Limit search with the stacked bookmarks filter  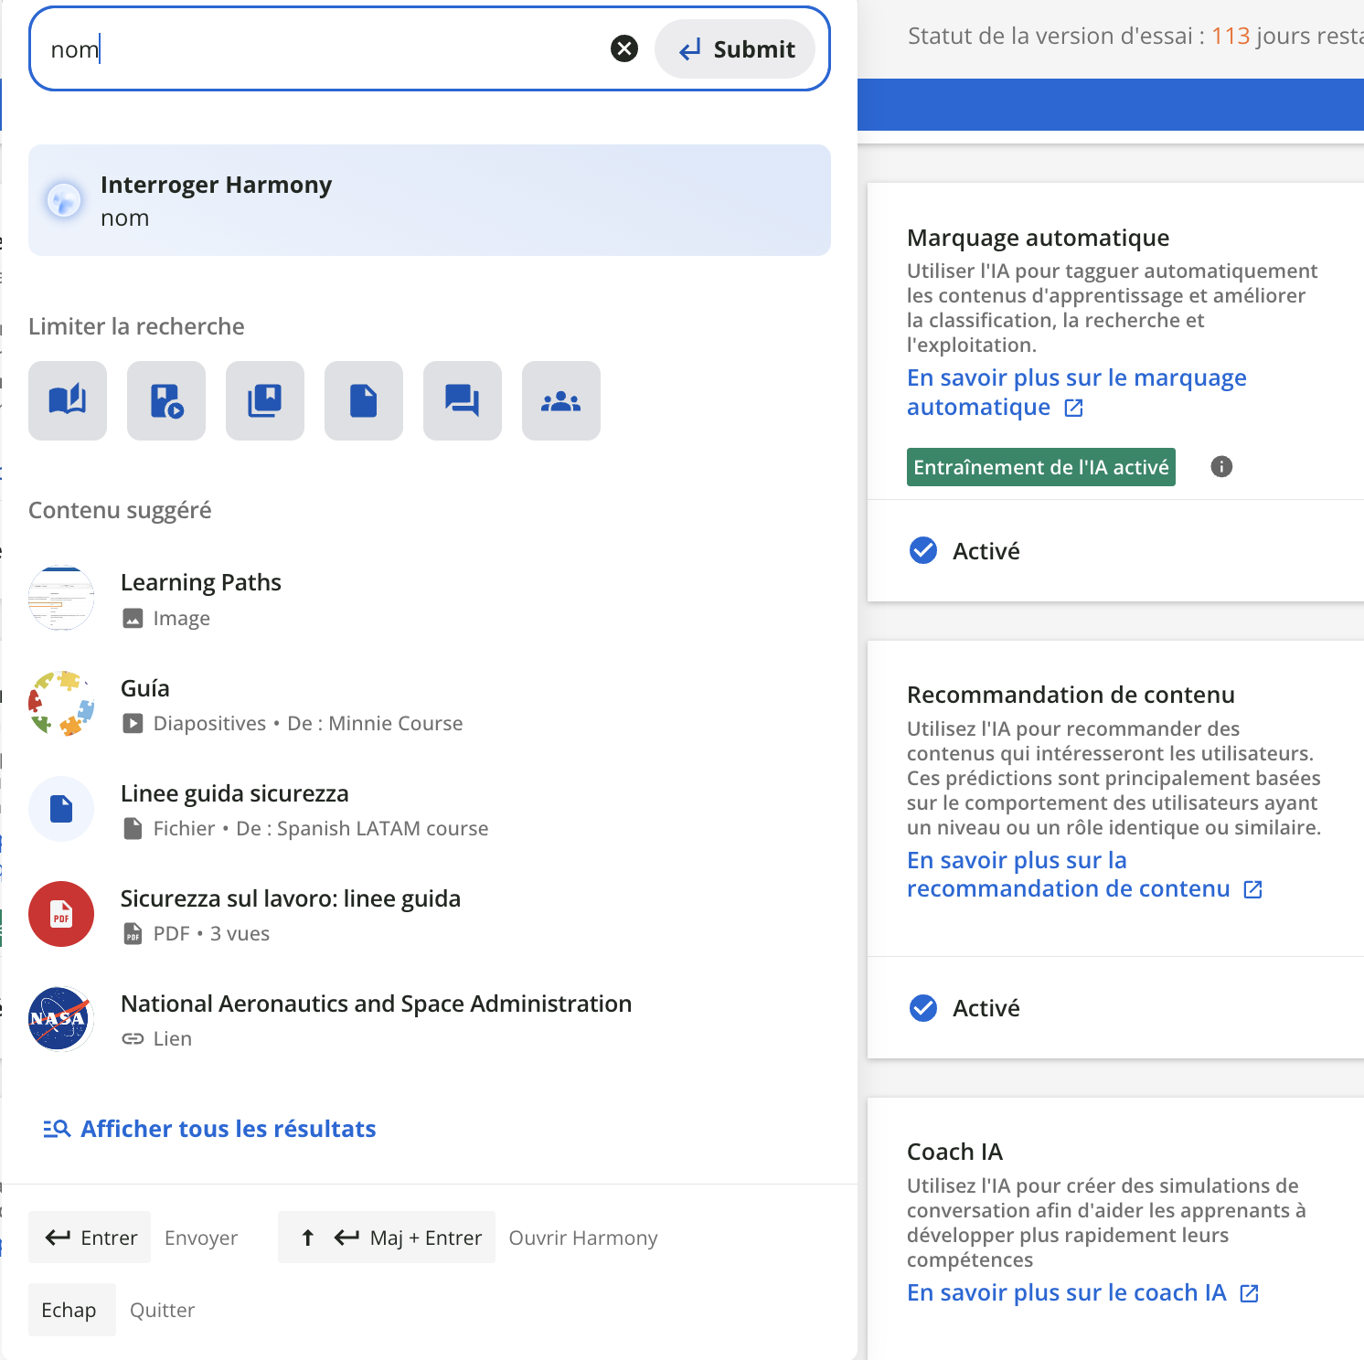click(x=265, y=400)
